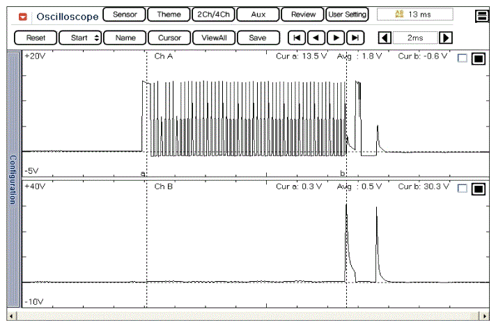Step back one frame with left arrow
Viewport: 496px width, 327px height.
point(316,38)
